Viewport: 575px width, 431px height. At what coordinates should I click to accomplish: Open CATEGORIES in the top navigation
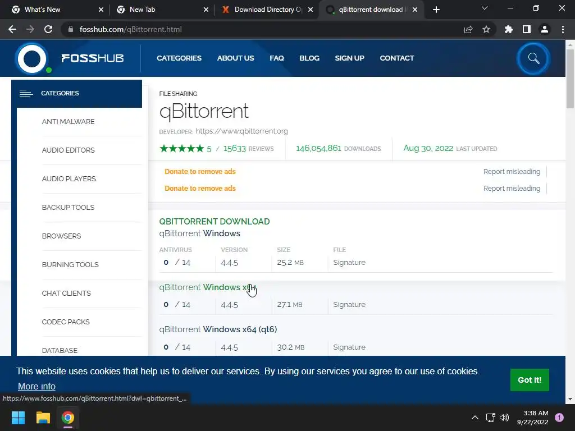point(179,58)
